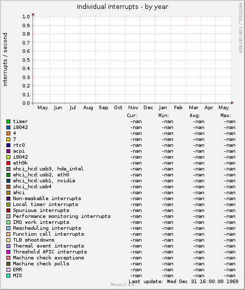
Task: Select the Rescheduling interrupts legend label
Action: 47,228
